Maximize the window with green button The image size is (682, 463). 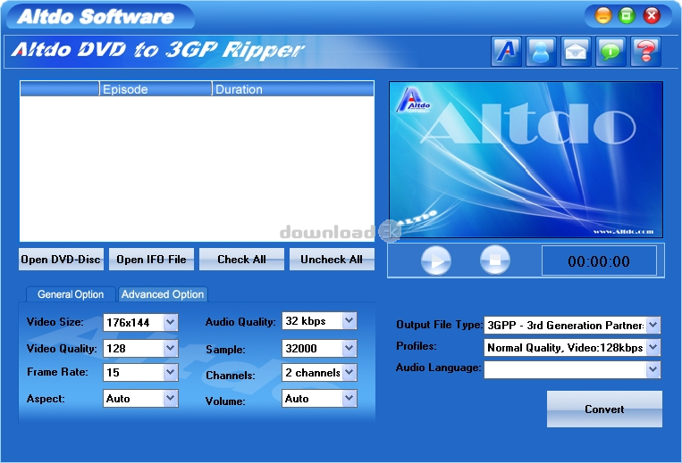627,16
